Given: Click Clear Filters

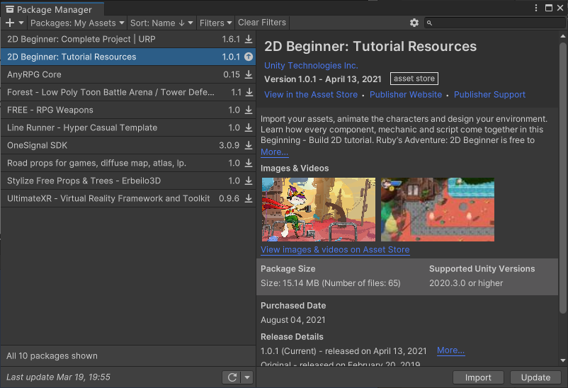Looking at the screenshot, I should (x=262, y=23).
